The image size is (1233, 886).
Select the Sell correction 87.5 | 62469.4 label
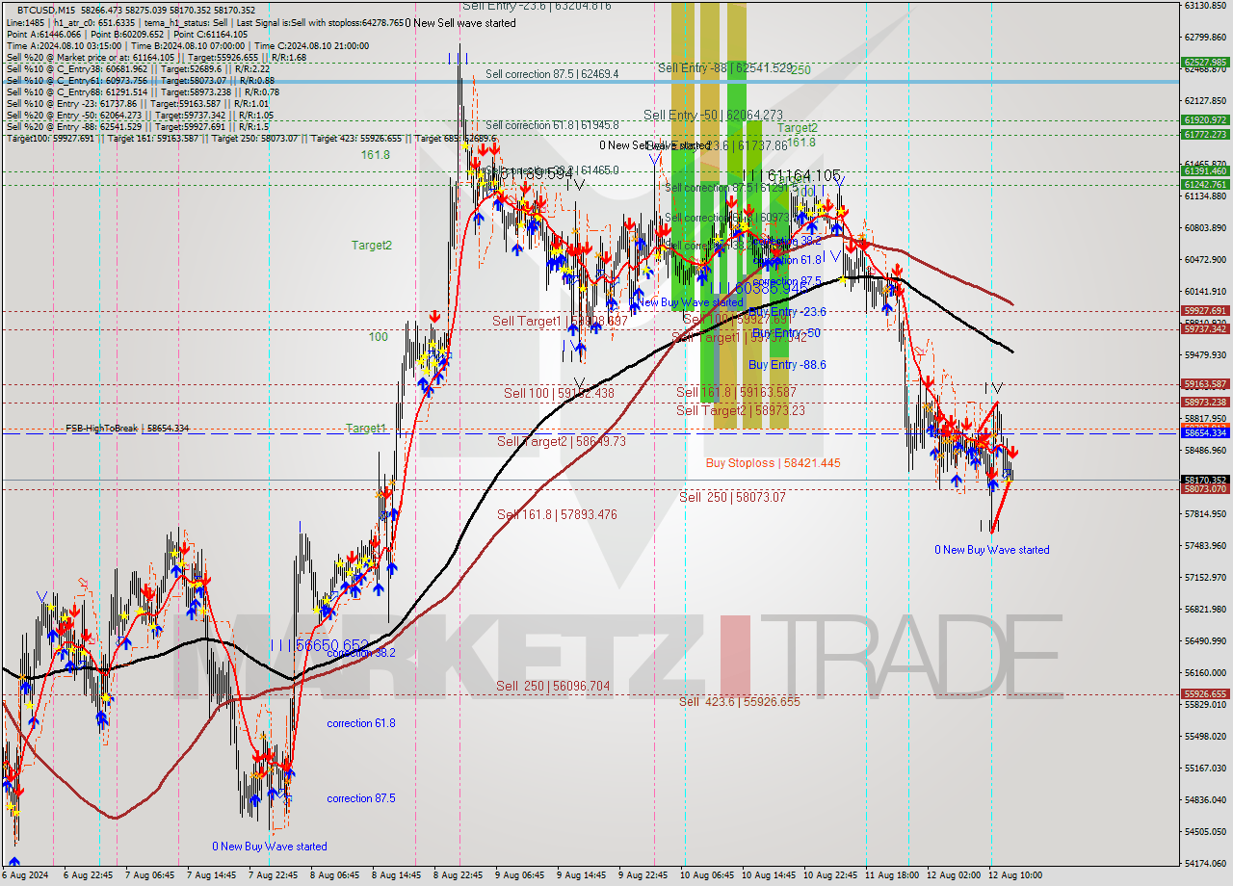(552, 74)
